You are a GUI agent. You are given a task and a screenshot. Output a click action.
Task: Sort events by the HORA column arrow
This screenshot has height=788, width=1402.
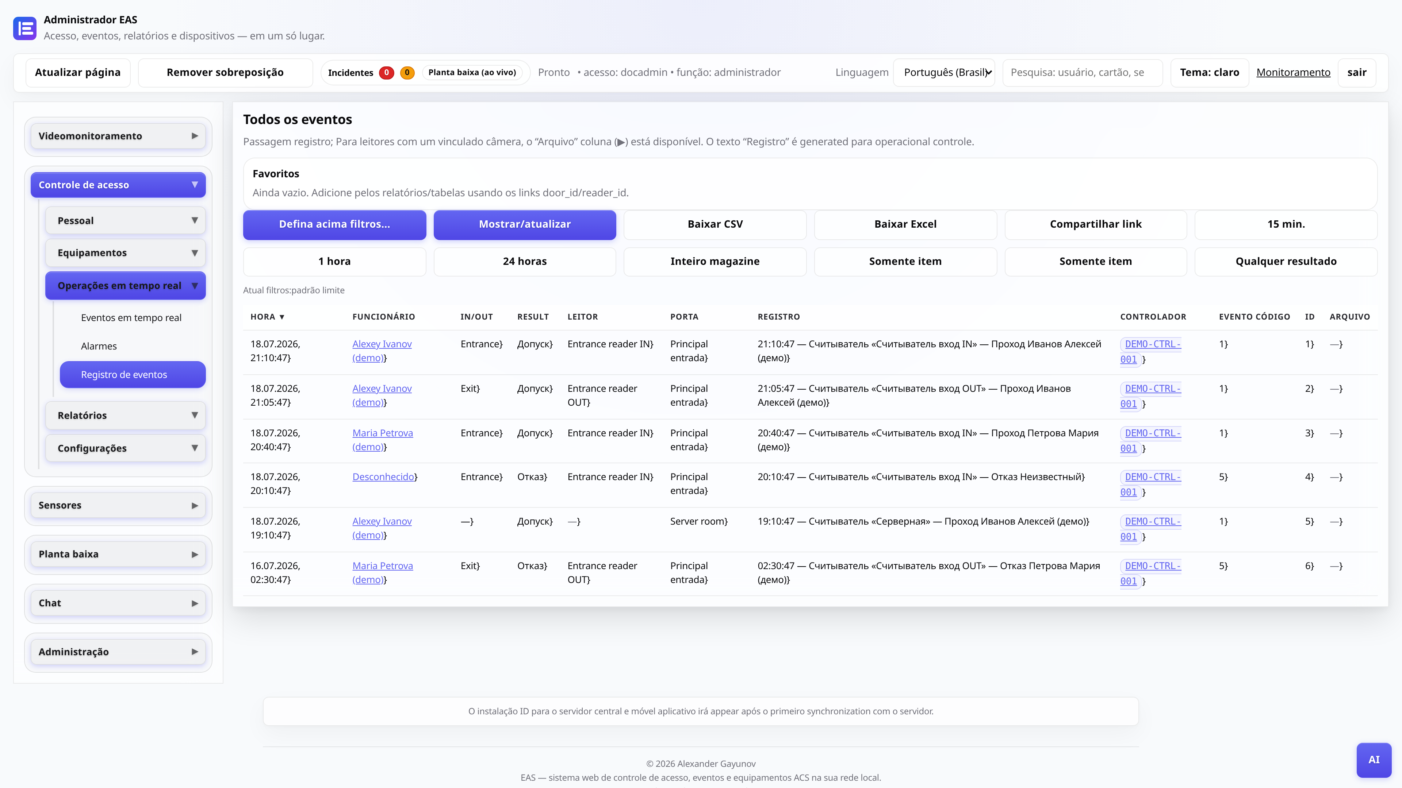point(282,317)
